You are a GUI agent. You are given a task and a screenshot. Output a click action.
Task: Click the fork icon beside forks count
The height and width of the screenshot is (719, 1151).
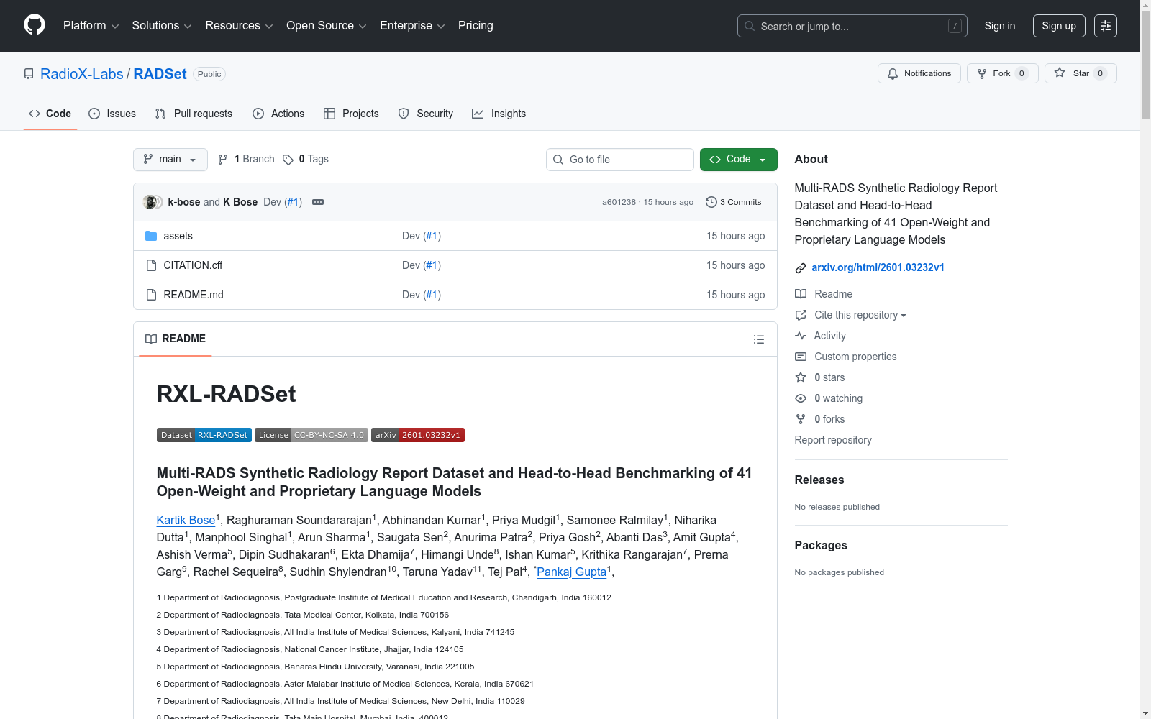pos(801,419)
